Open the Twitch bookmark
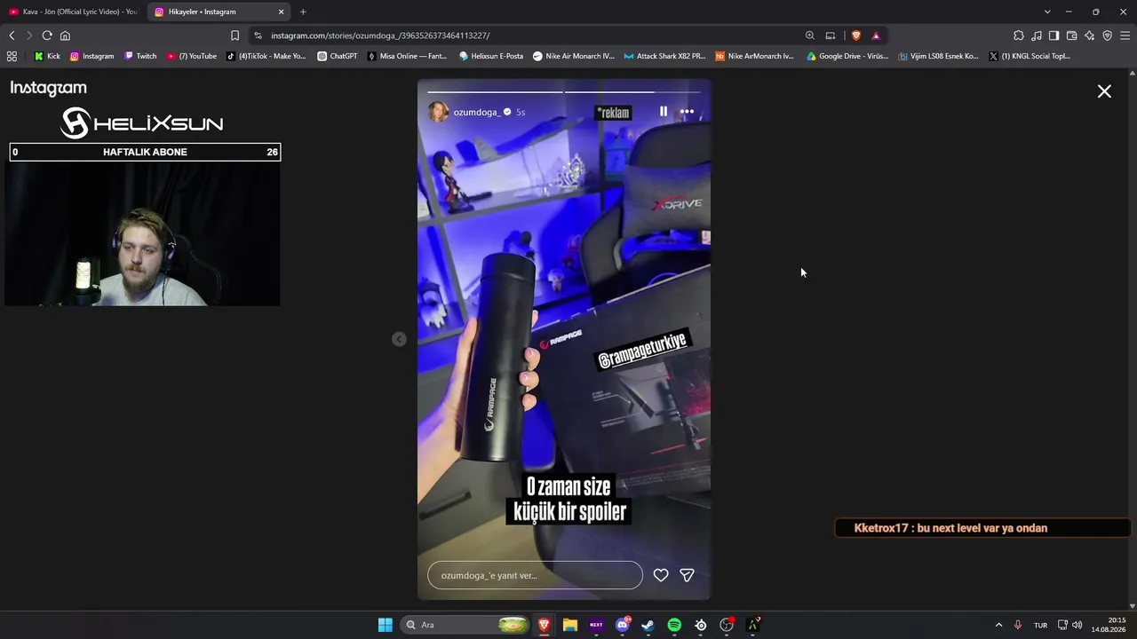The width and height of the screenshot is (1137, 639). point(140,56)
